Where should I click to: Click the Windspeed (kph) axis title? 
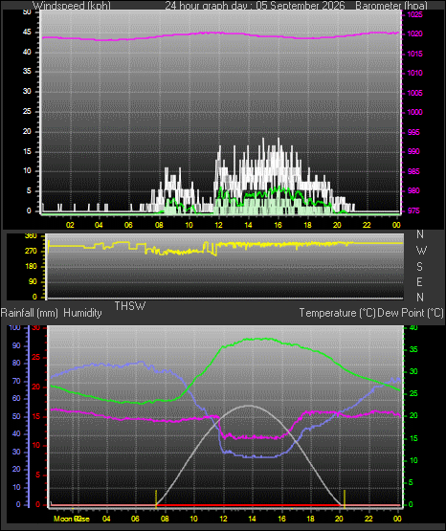(72, 6)
